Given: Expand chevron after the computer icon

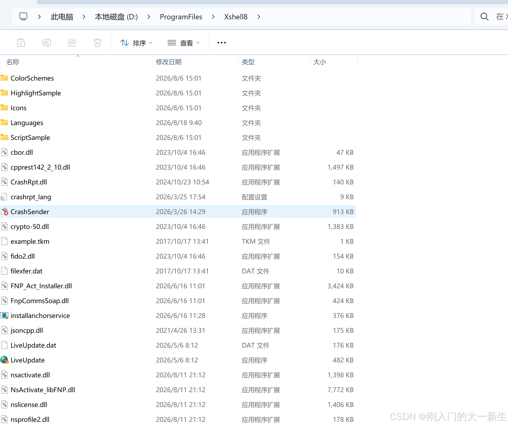Looking at the screenshot, I should coord(39,17).
